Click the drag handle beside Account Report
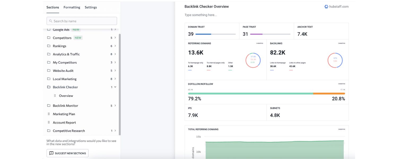This screenshot has height=159, width=398. [49, 122]
